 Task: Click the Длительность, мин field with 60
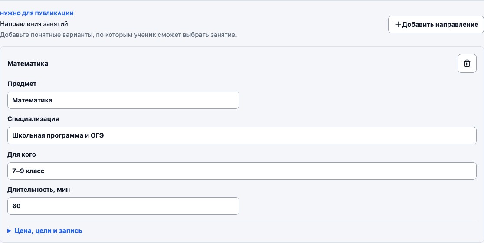[123, 206]
